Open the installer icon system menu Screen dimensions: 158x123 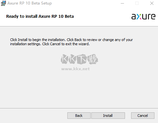(3, 3)
